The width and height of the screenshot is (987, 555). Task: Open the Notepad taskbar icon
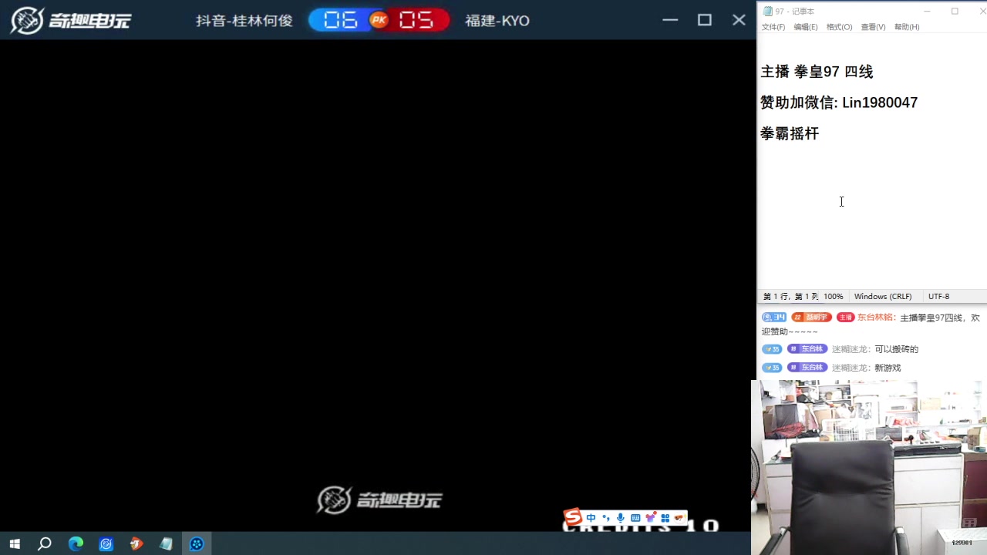click(x=167, y=544)
